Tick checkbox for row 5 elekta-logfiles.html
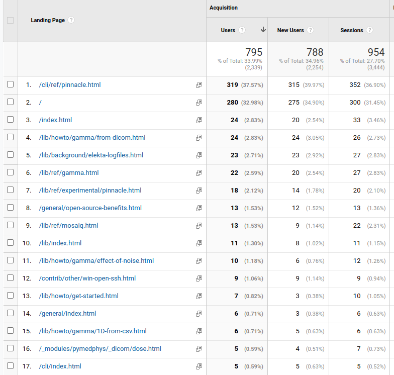Screen dimensions: 394x375 tap(10, 155)
